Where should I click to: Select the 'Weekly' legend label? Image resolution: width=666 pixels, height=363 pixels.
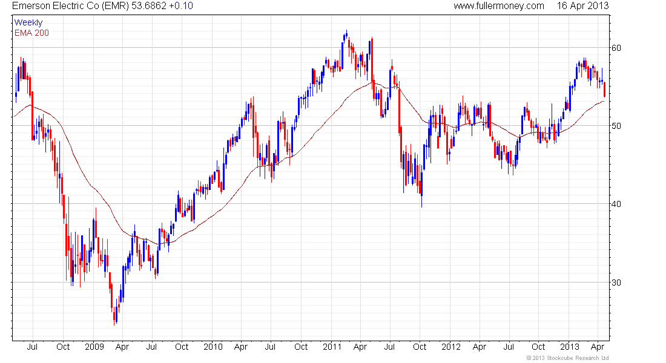click(x=28, y=22)
